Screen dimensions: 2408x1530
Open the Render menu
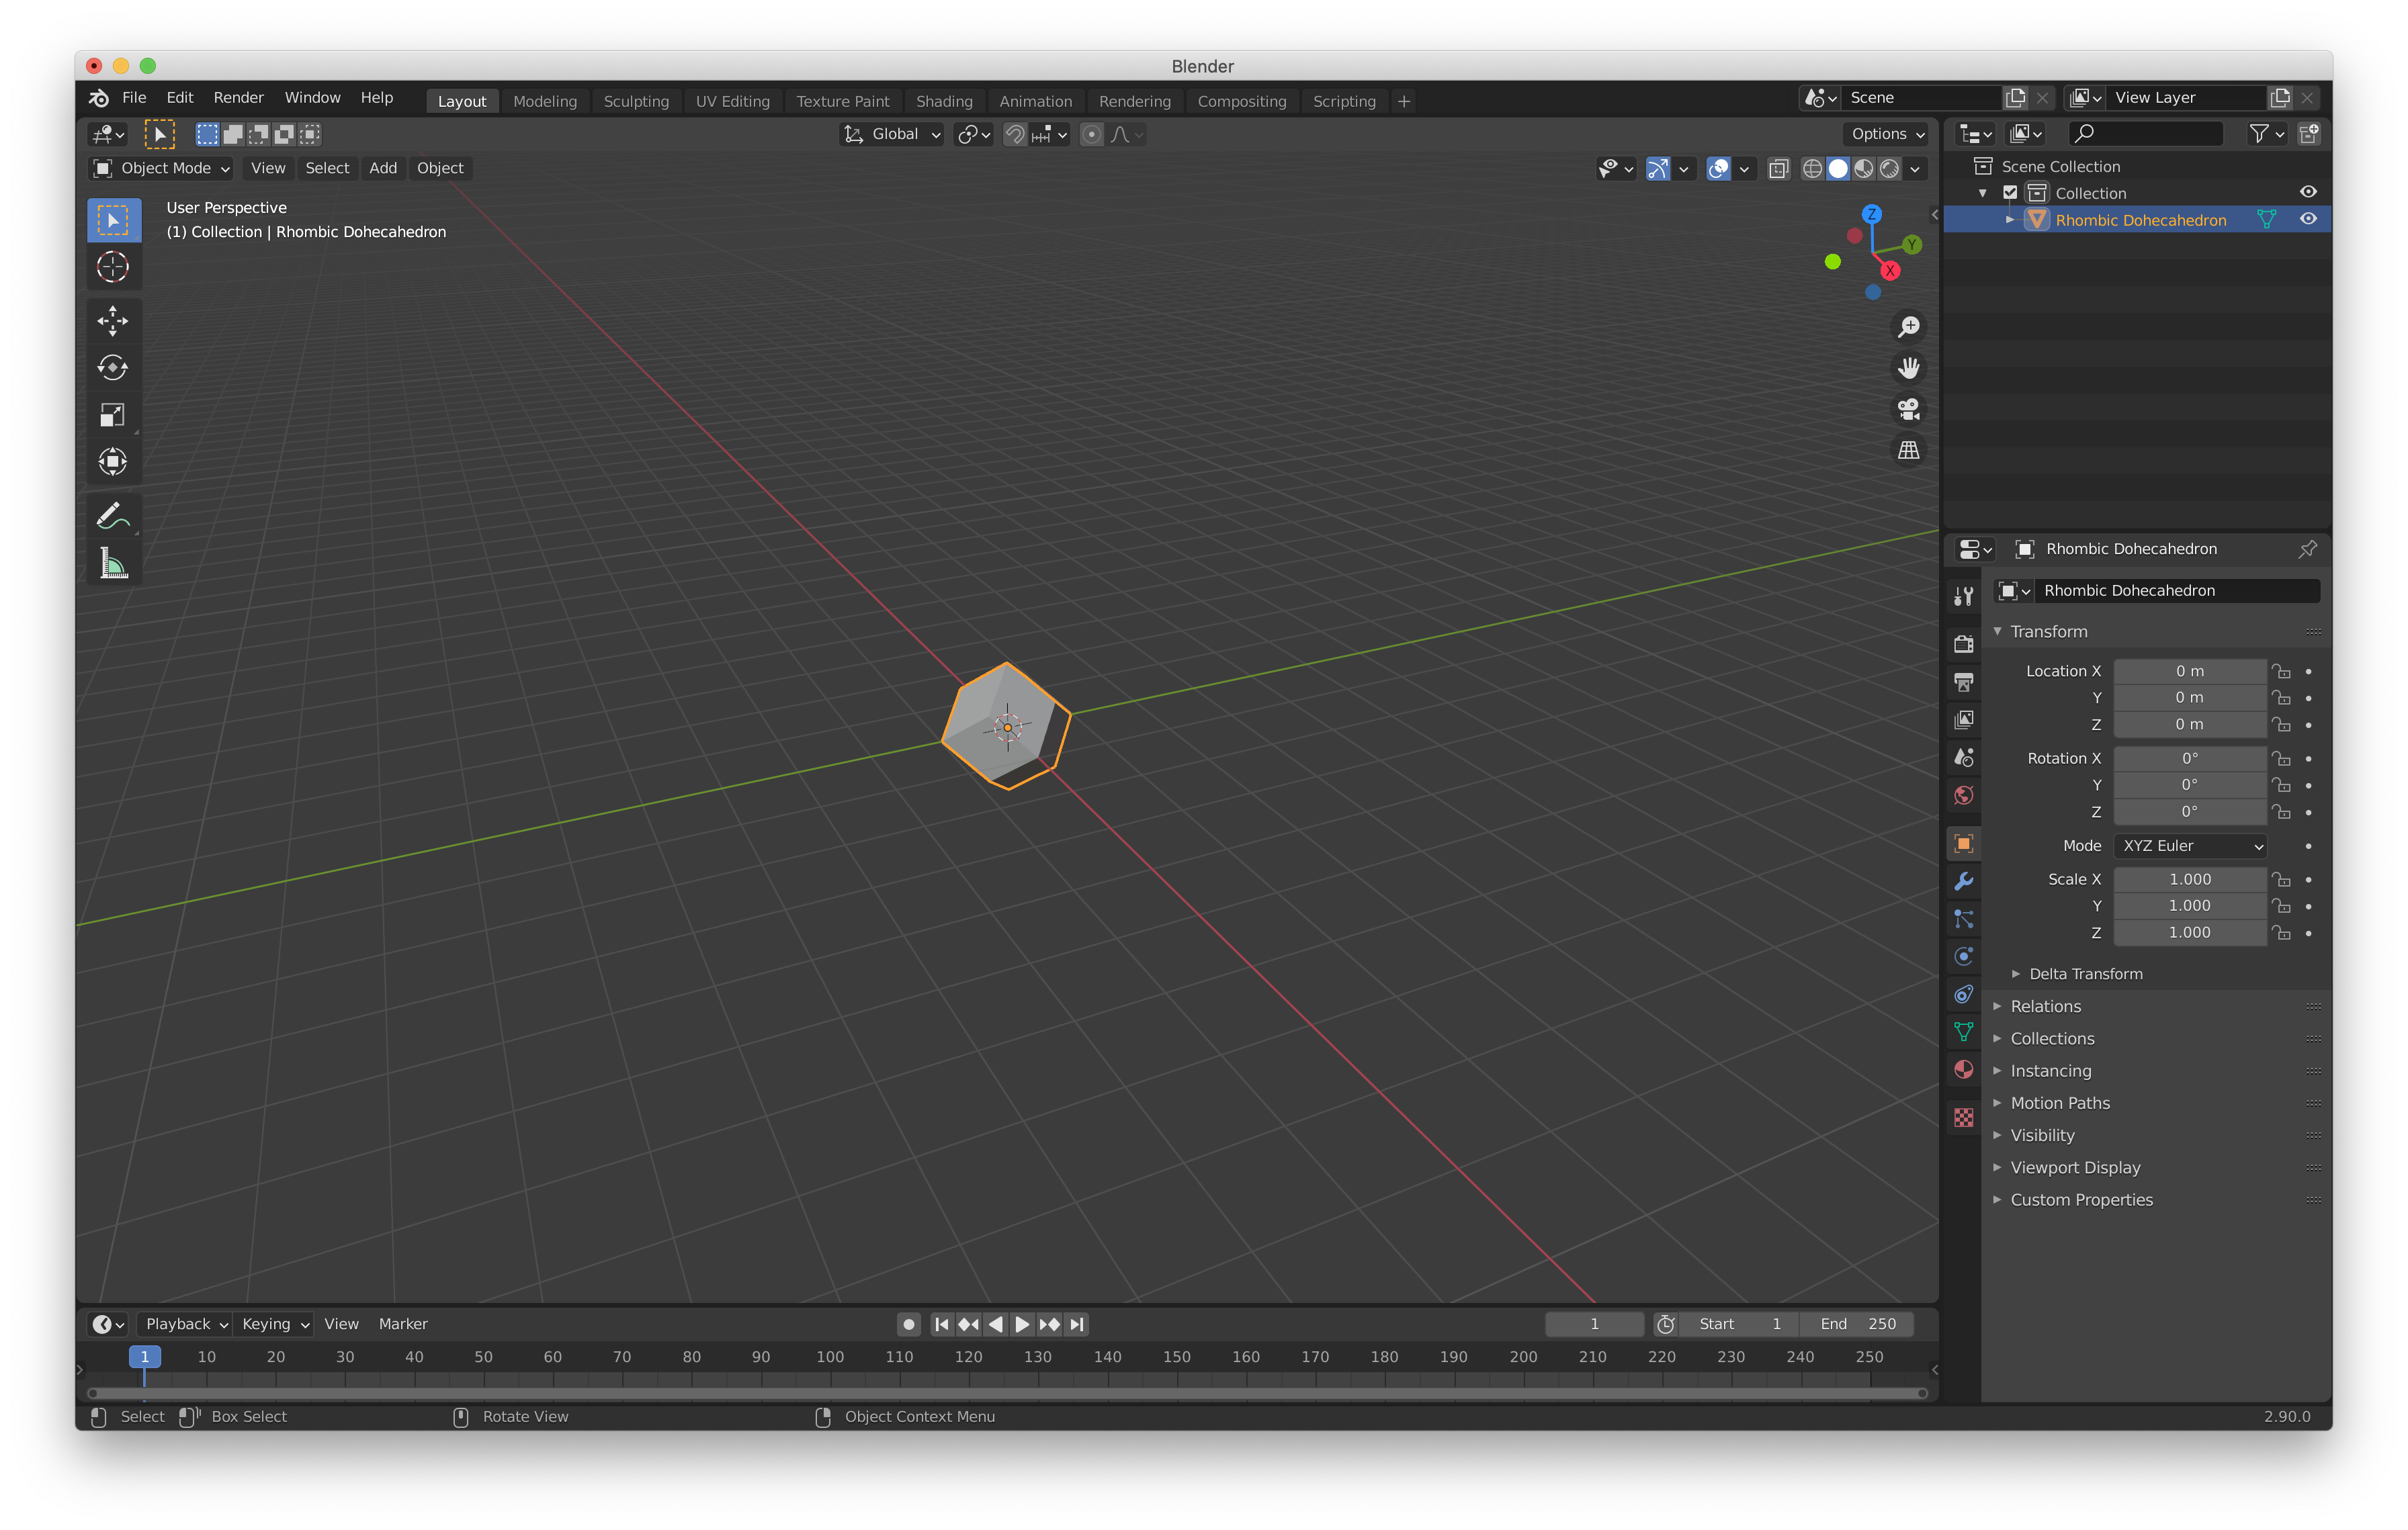point(238,97)
